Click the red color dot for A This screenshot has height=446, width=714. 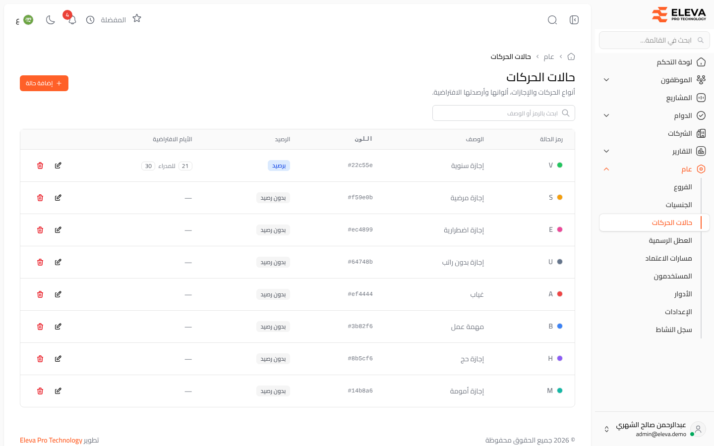(560, 294)
